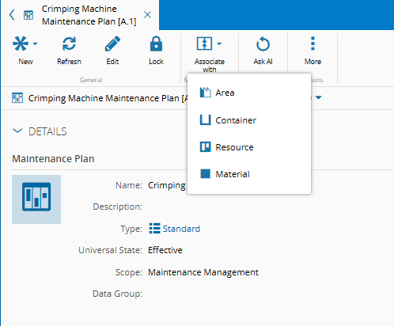
Task: Click the Name field value Crimping
Action: (167, 185)
